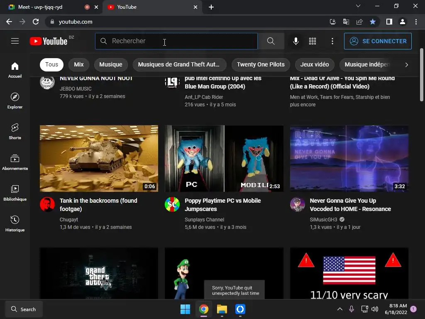Expand Chrome tab search chevron
Image resolution: width=425 pixels, height=319 pixels.
coord(358,6)
